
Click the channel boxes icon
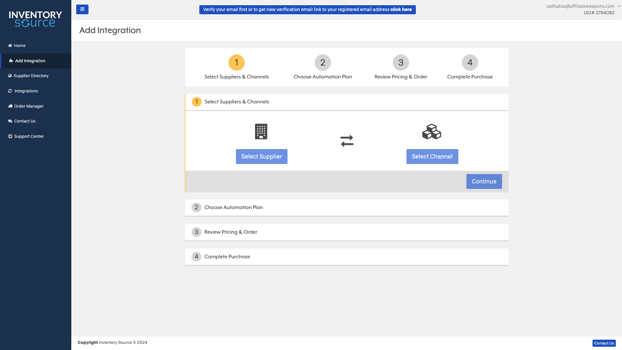pos(431,132)
